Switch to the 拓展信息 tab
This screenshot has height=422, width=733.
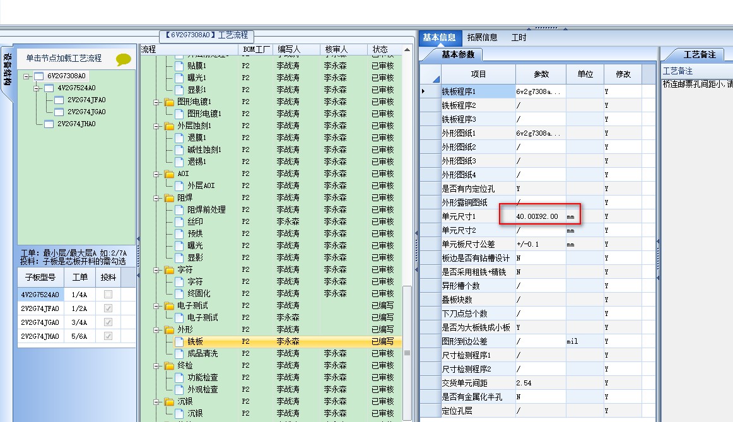pos(482,37)
